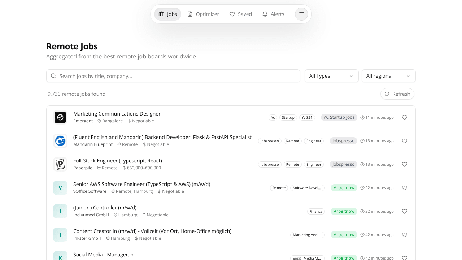Screen dimensions: 462x260
Task: Click the Paperpile company logo
Action: tap(60, 164)
